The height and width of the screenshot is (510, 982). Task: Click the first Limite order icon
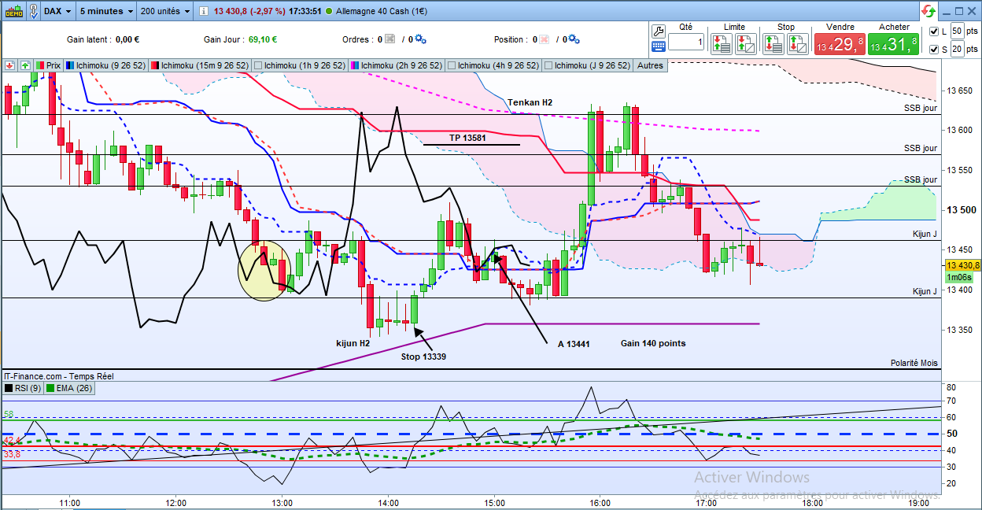(722, 44)
